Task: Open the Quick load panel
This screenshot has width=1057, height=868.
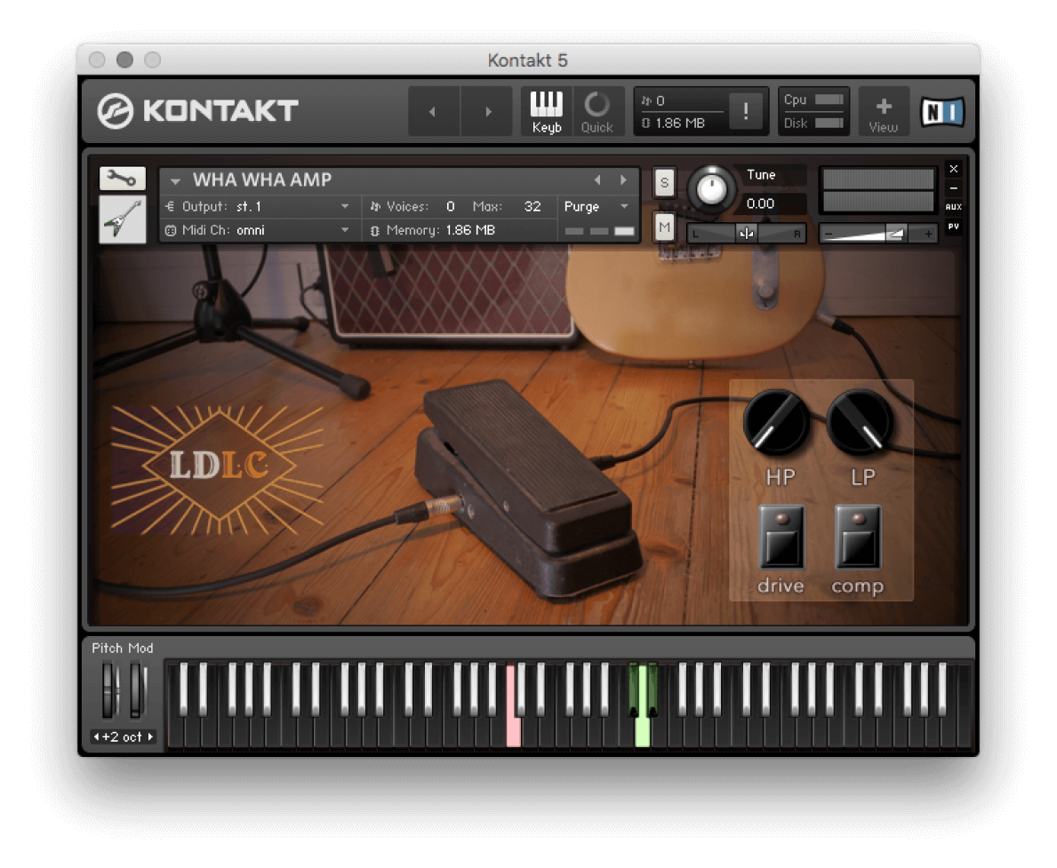Action: [597, 112]
